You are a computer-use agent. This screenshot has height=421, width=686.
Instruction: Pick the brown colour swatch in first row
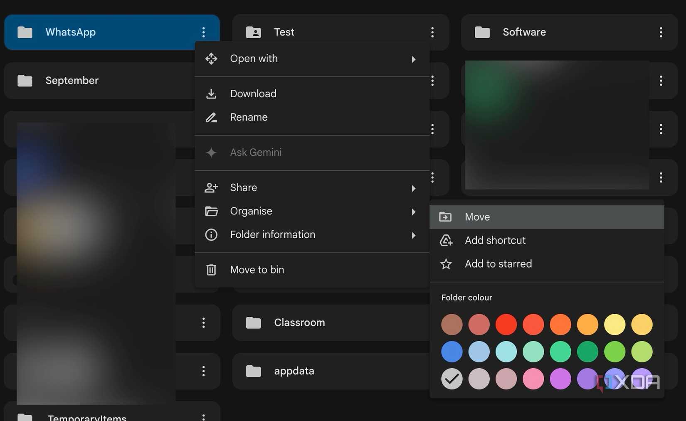(452, 325)
